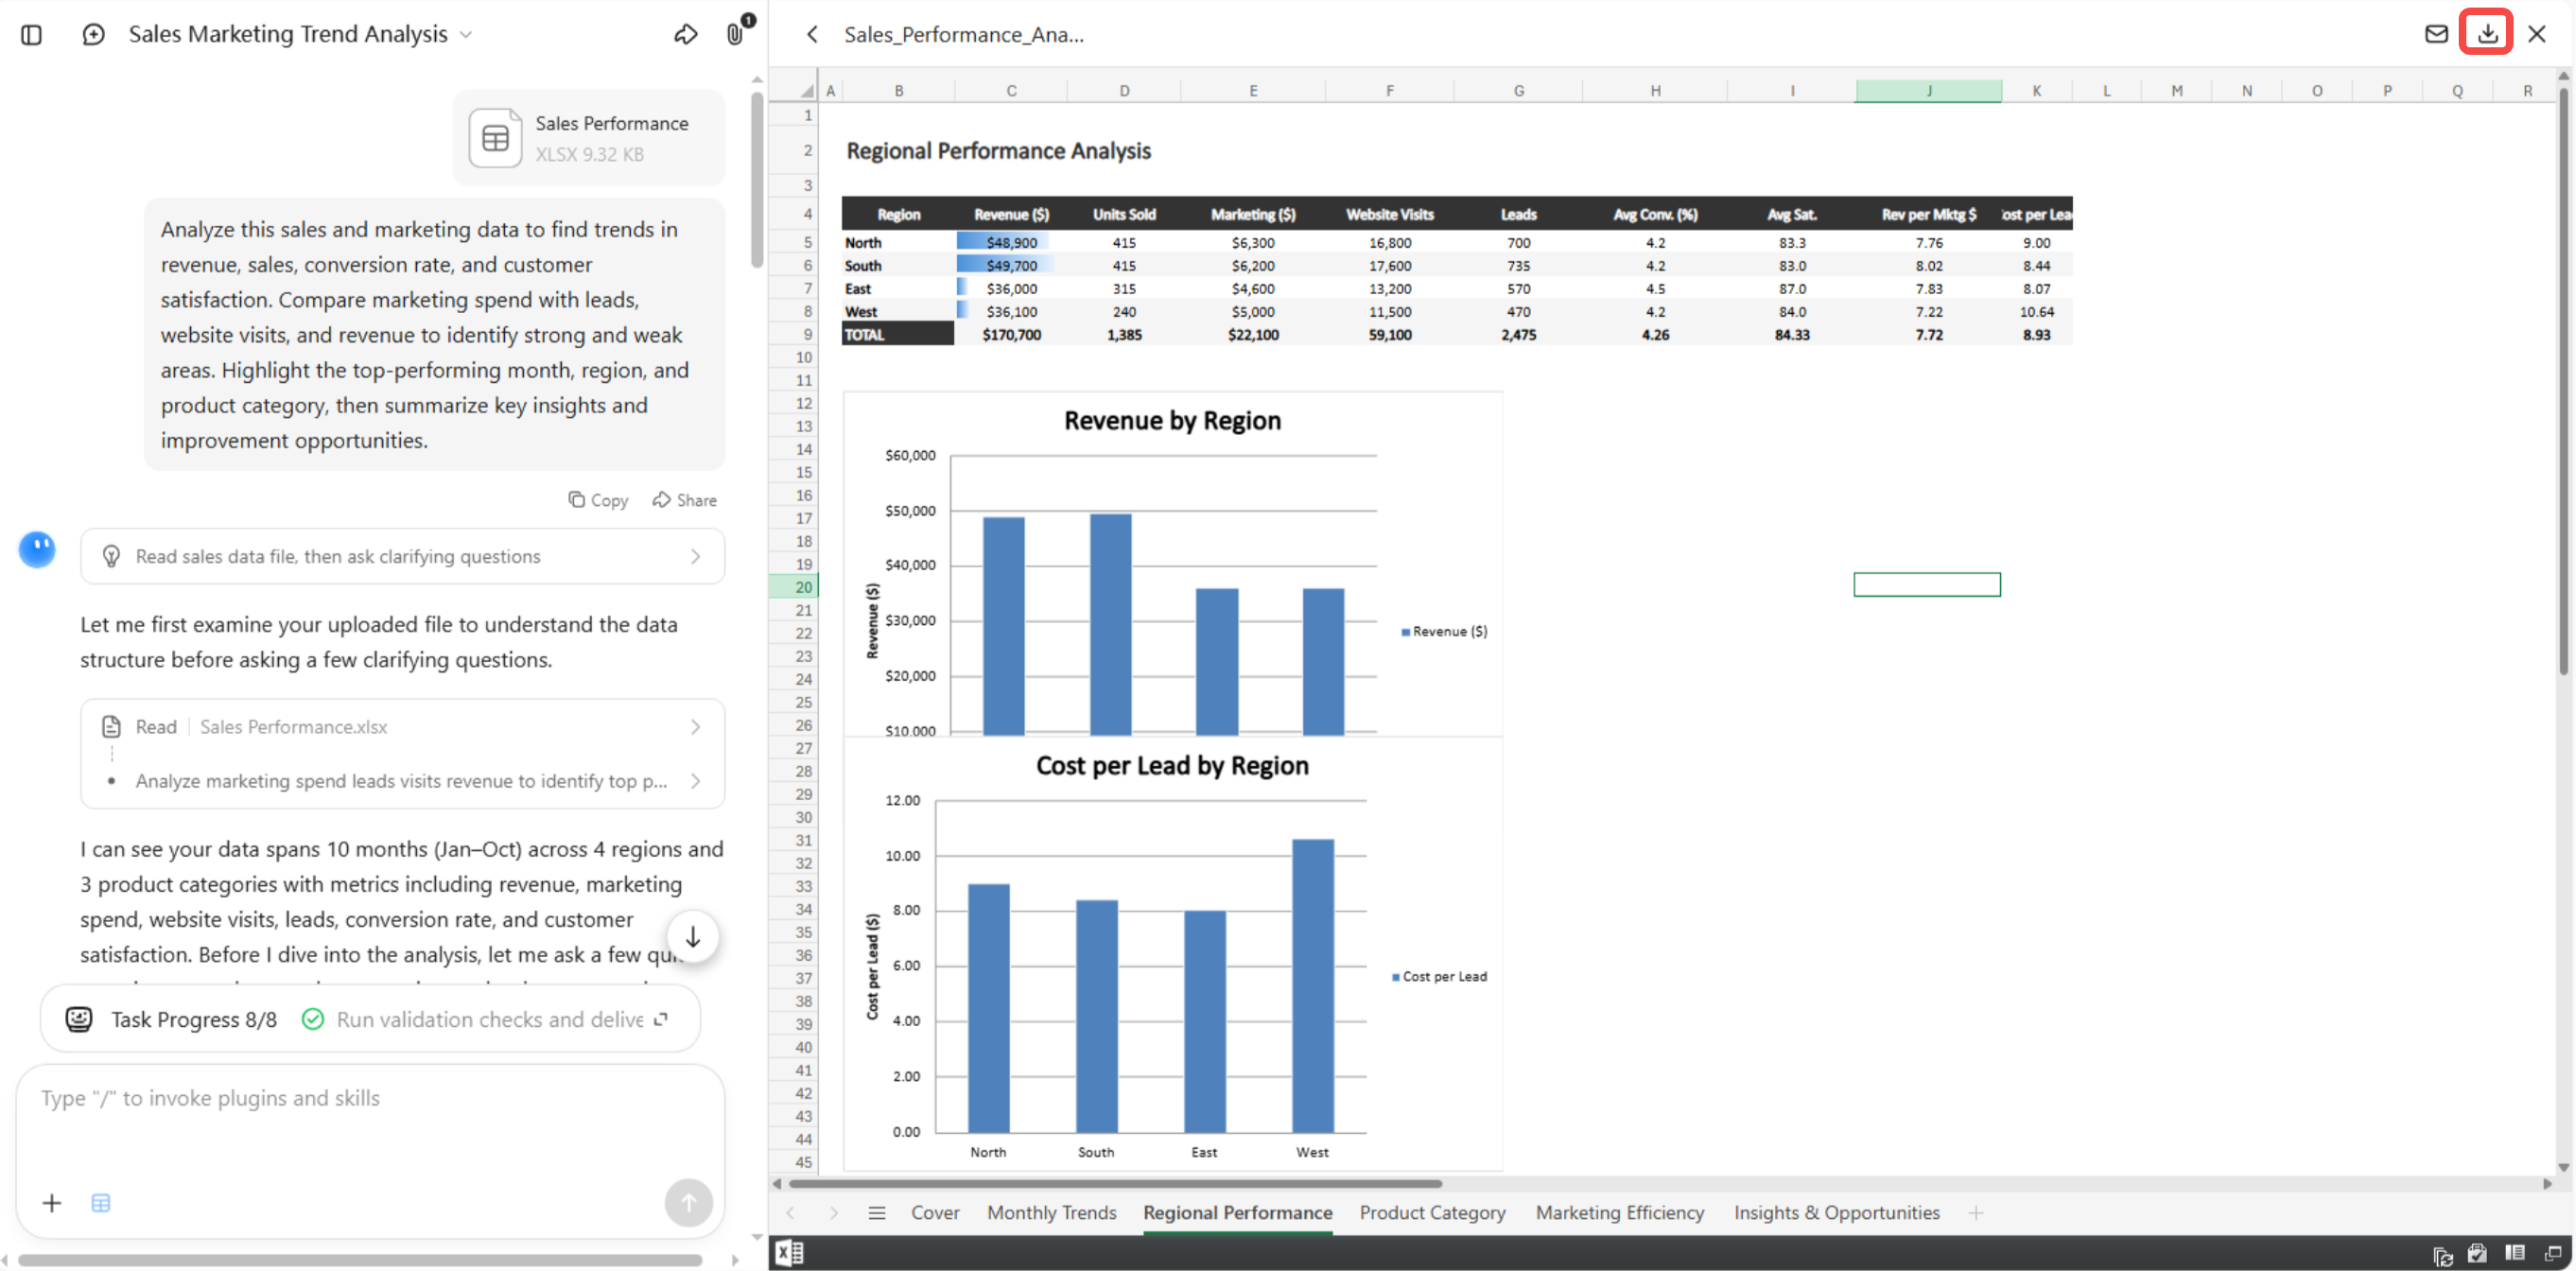Select the Revenue by Region chart
This screenshot has height=1271, width=2576.
1172,565
